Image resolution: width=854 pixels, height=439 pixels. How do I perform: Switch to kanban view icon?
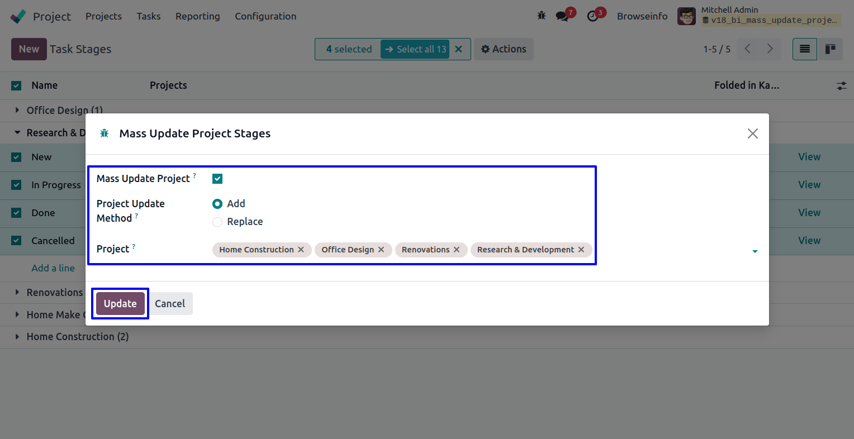[x=830, y=49]
